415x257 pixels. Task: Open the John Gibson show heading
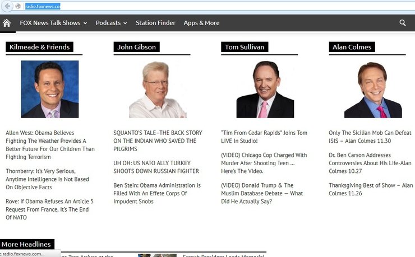[x=137, y=47]
